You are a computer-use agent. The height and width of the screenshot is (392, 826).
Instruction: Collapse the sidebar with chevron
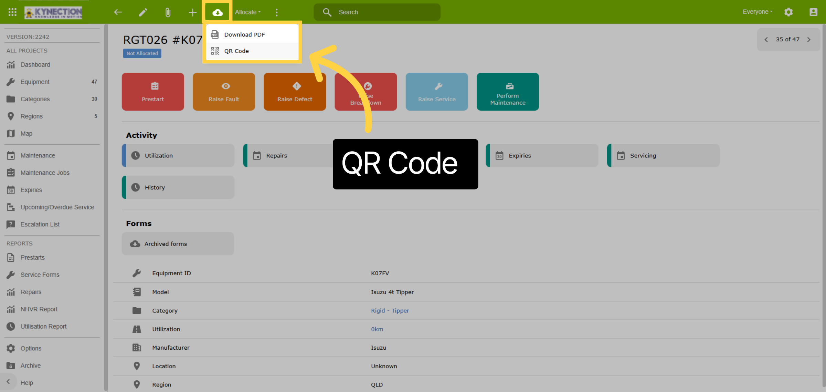[x=8, y=382]
